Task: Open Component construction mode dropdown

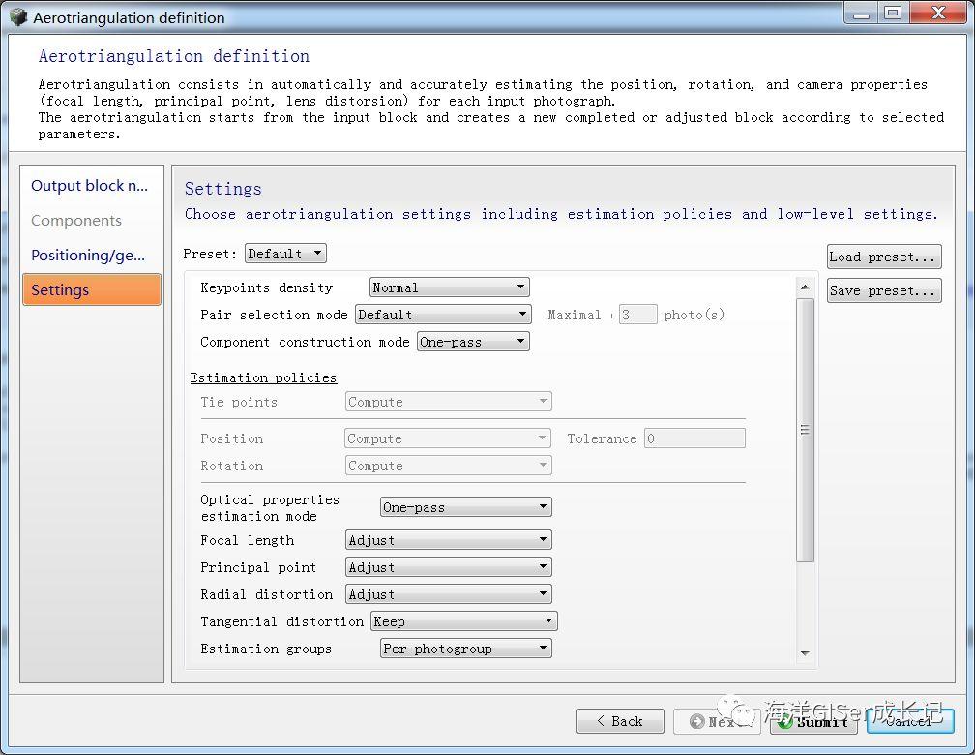Action: click(473, 342)
